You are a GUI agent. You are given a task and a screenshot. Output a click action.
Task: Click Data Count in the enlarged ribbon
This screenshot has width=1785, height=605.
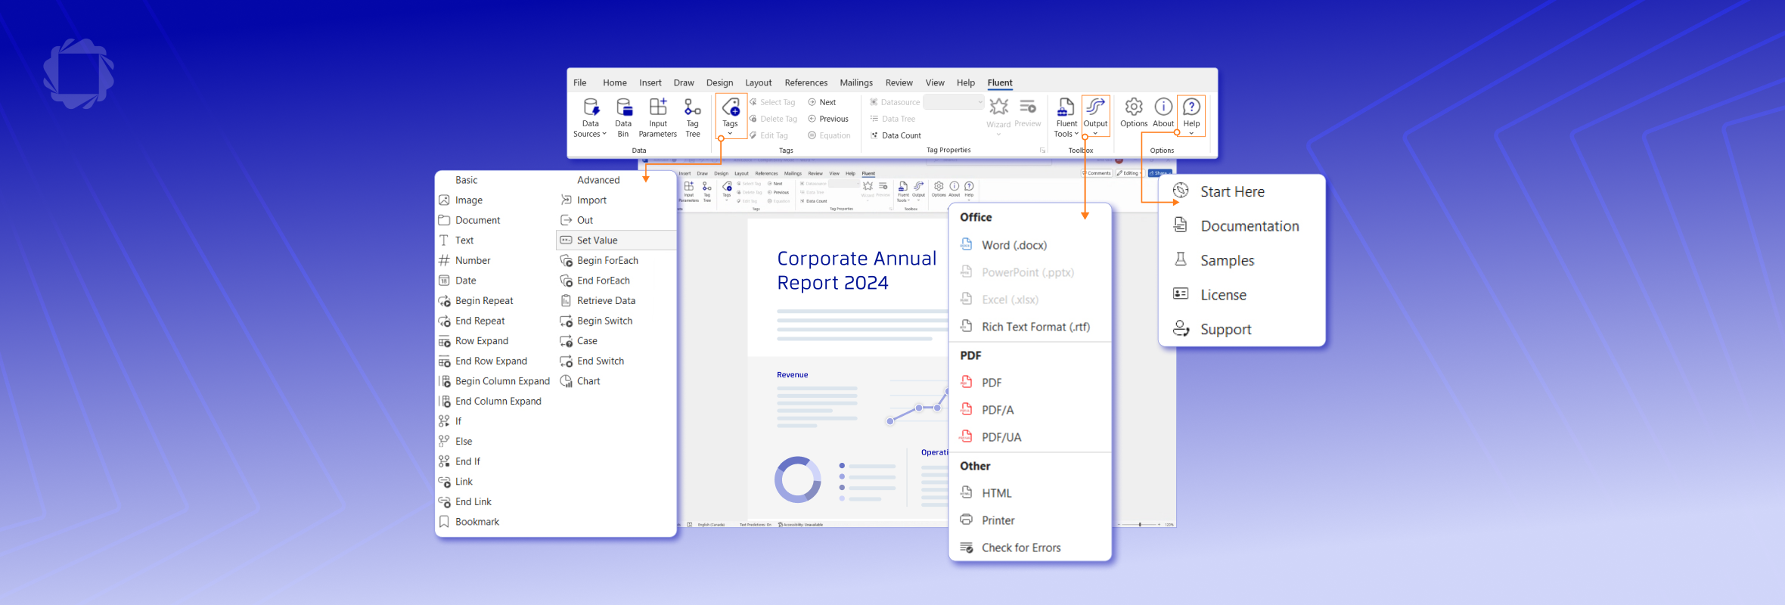(x=896, y=135)
